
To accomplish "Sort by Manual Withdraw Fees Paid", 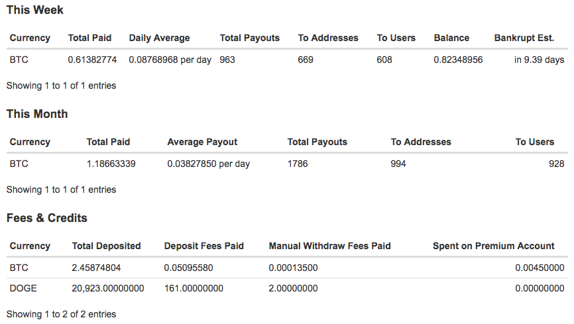I will pyautogui.click(x=329, y=246).
